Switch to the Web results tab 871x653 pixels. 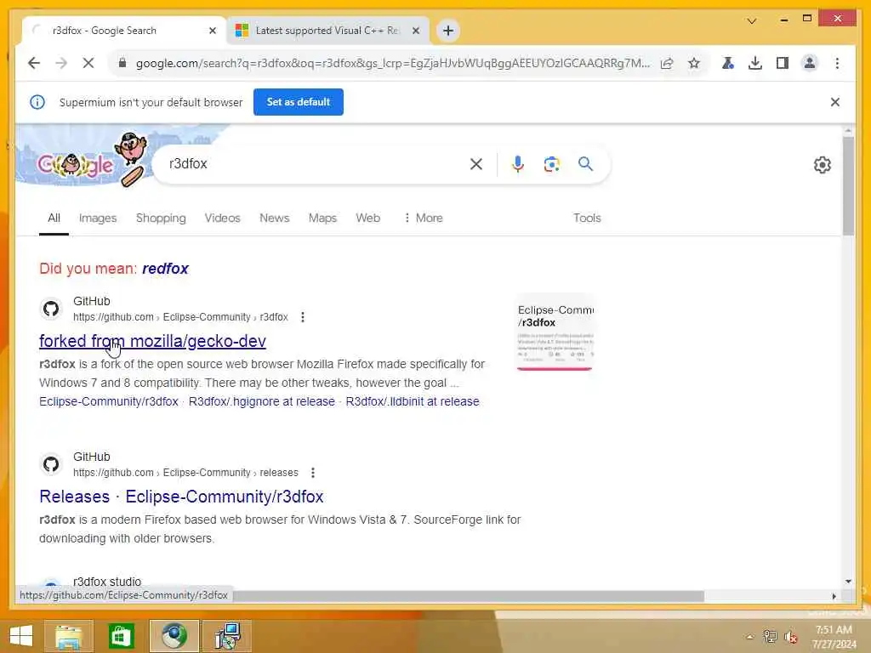367,219
